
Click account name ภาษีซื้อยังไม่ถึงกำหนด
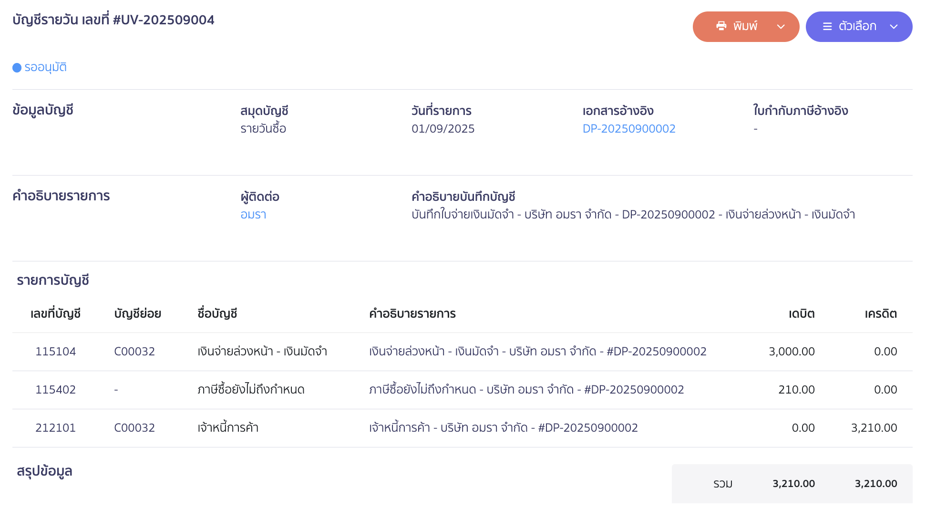tap(251, 390)
